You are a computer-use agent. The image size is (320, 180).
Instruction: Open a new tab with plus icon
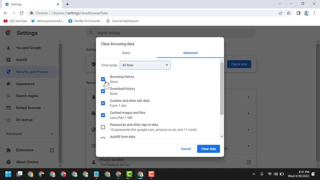[67, 4]
